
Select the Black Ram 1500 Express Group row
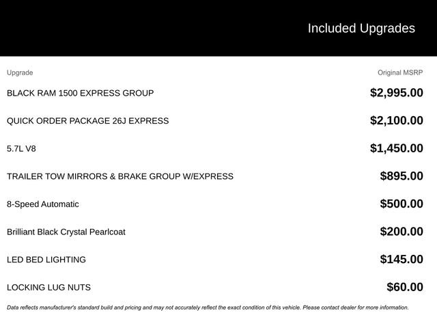click(80, 93)
